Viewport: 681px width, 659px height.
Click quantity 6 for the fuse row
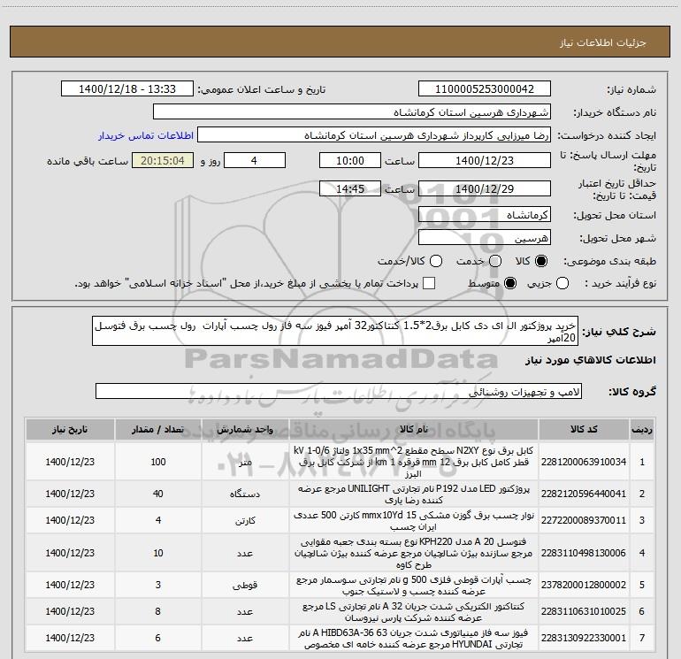158,638
